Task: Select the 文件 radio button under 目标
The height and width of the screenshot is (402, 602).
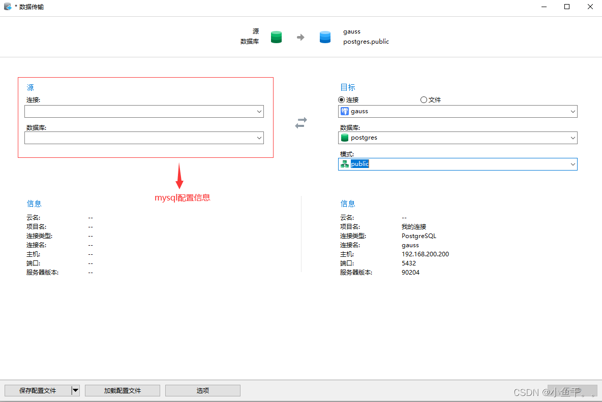Action: click(x=424, y=99)
